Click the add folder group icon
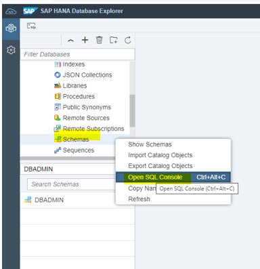This screenshot has width=260, height=269. [x=114, y=40]
